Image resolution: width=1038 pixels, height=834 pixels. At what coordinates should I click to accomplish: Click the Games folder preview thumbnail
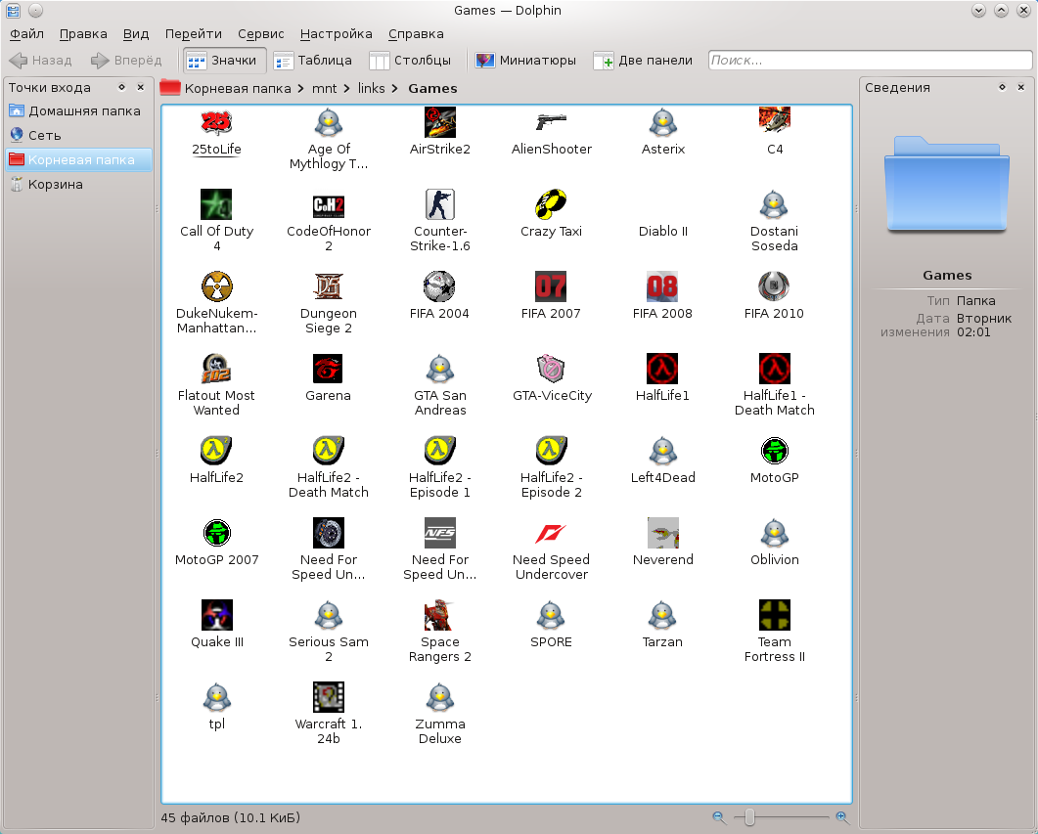[x=947, y=184]
